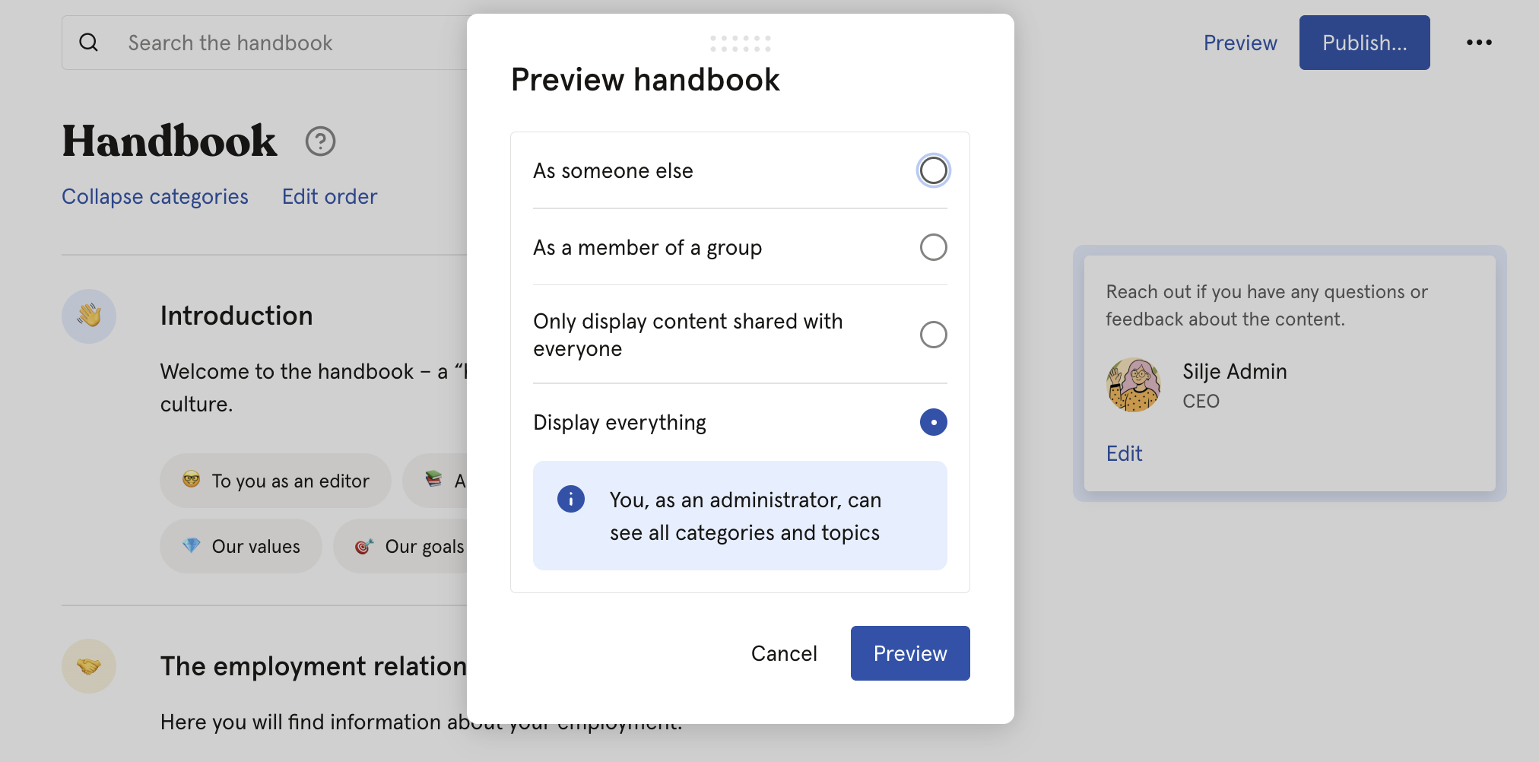The width and height of the screenshot is (1539, 762).
Task: Click 'You, as an administrator' notice text
Action: tap(745, 516)
